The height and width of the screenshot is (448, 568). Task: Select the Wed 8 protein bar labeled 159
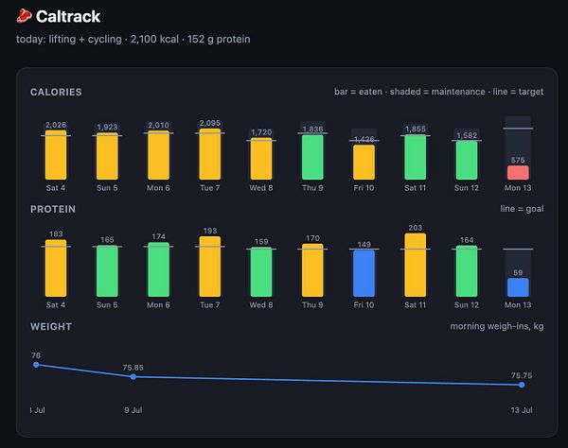[261, 272]
